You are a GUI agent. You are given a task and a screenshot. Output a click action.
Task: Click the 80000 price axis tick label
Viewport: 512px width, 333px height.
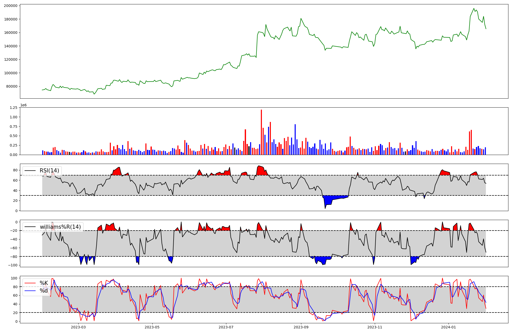click(12, 86)
